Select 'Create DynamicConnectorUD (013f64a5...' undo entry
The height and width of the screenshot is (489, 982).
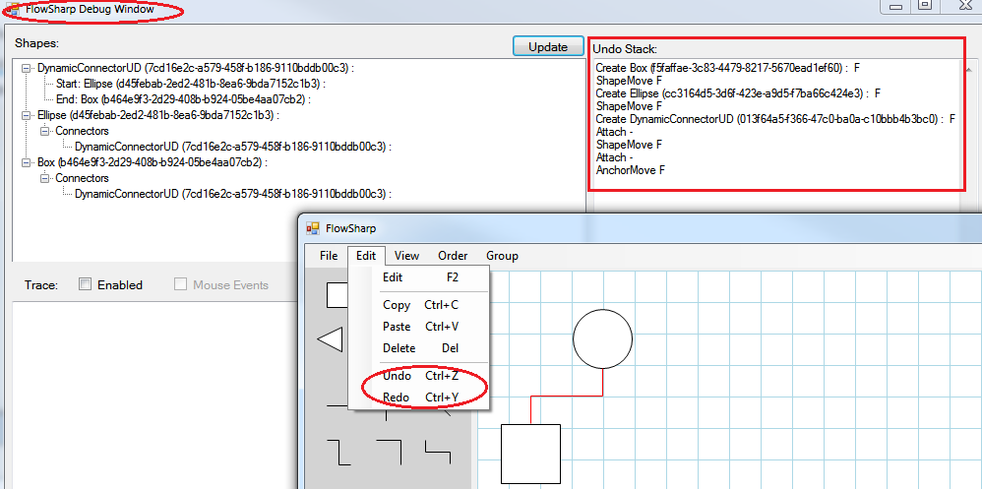coord(775,118)
